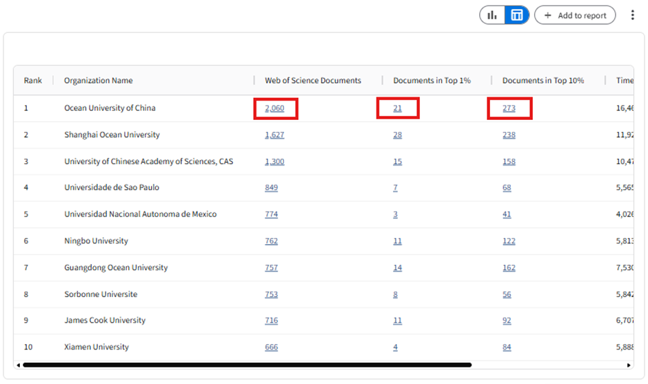Open Shanghai Ocean University's 28 top 1% documents
Image resolution: width=648 pixels, height=384 pixels.
pyautogui.click(x=397, y=135)
